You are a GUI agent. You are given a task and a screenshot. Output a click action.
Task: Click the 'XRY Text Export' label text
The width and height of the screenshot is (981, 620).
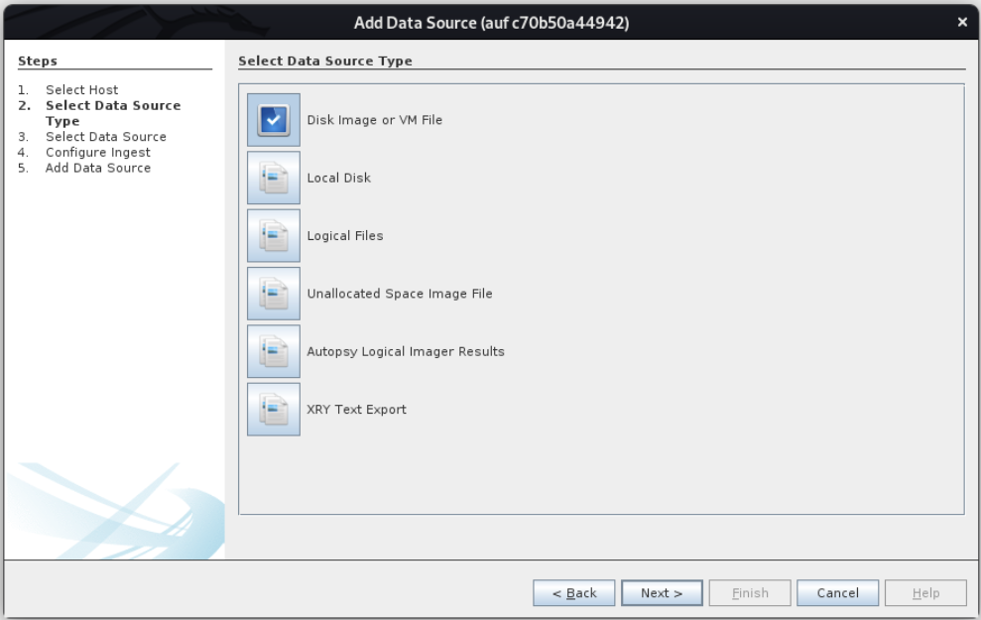pos(356,410)
